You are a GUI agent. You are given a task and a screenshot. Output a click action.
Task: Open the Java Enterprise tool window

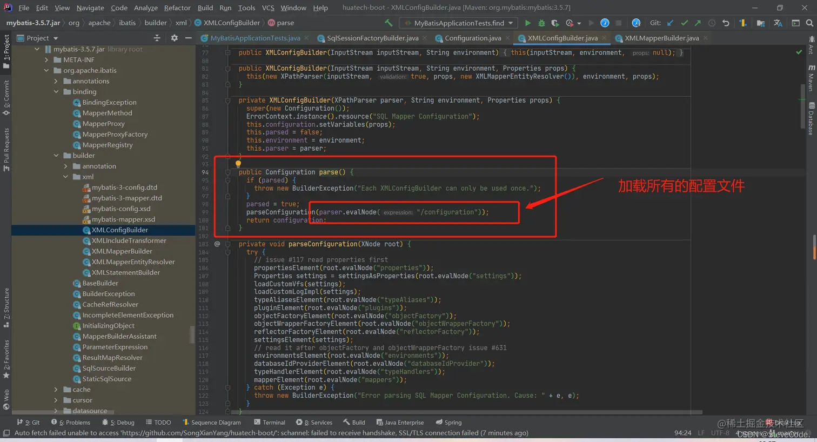click(x=400, y=423)
